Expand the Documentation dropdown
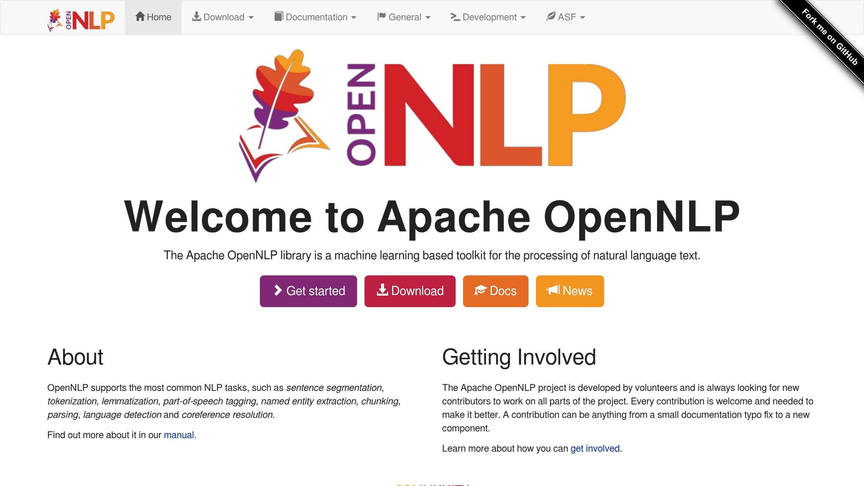The height and width of the screenshot is (486, 864). point(316,17)
